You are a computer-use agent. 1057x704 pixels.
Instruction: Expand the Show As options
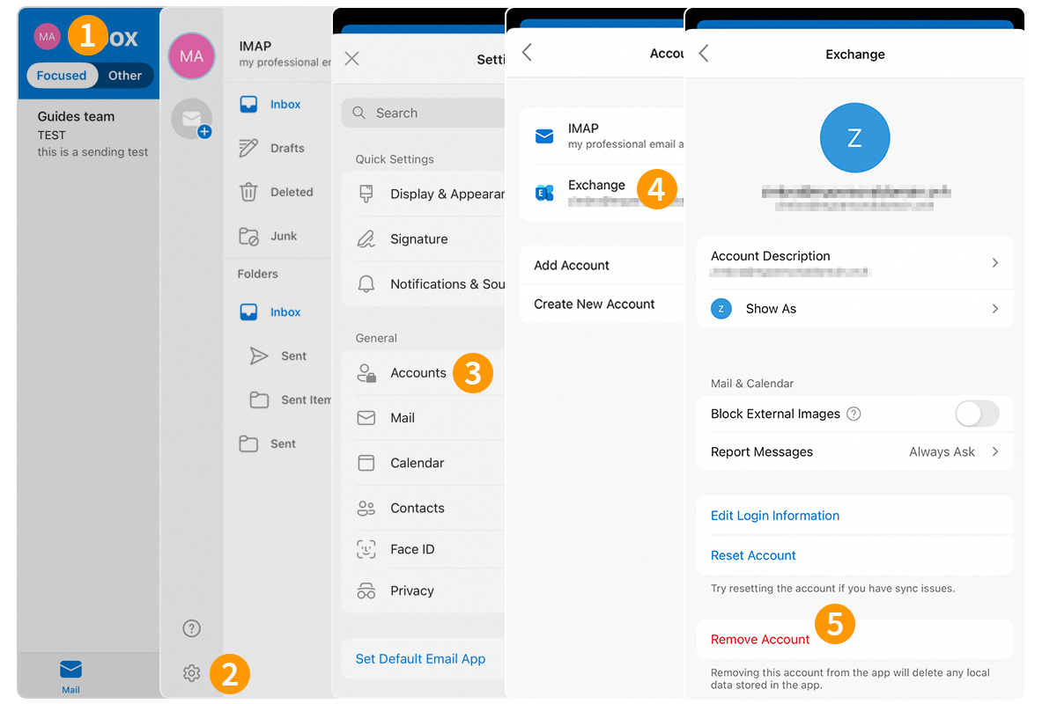(x=855, y=309)
